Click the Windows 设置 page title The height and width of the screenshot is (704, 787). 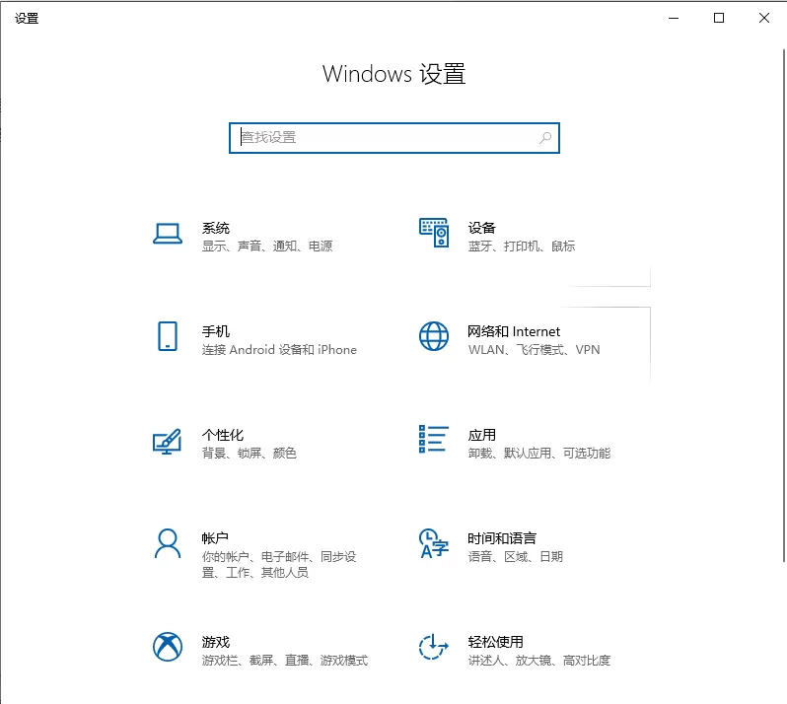click(x=394, y=74)
